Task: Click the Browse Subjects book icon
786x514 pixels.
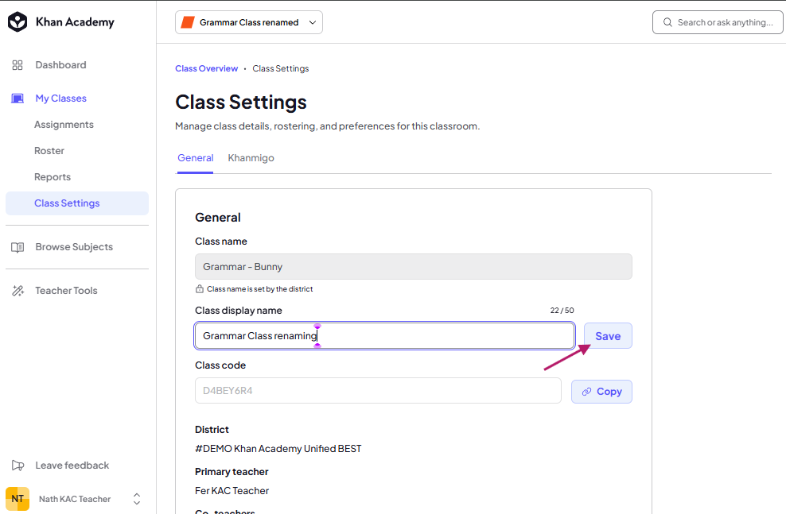Action: point(18,247)
